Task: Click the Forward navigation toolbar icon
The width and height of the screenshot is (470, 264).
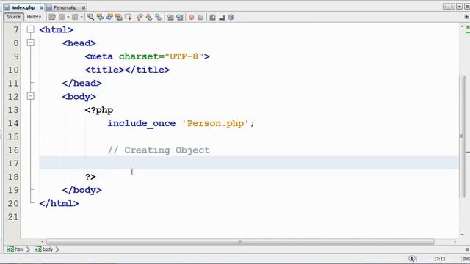Action: point(75,17)
